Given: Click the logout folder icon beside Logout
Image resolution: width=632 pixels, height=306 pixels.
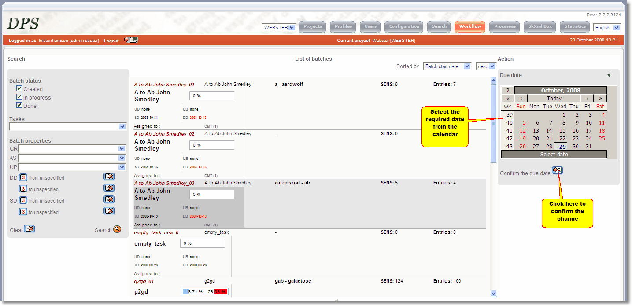Looking at the screenshot, I should click(131, 40).
